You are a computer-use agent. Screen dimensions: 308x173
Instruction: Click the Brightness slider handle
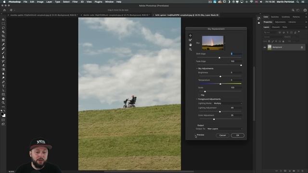click(x=220, y=76)
